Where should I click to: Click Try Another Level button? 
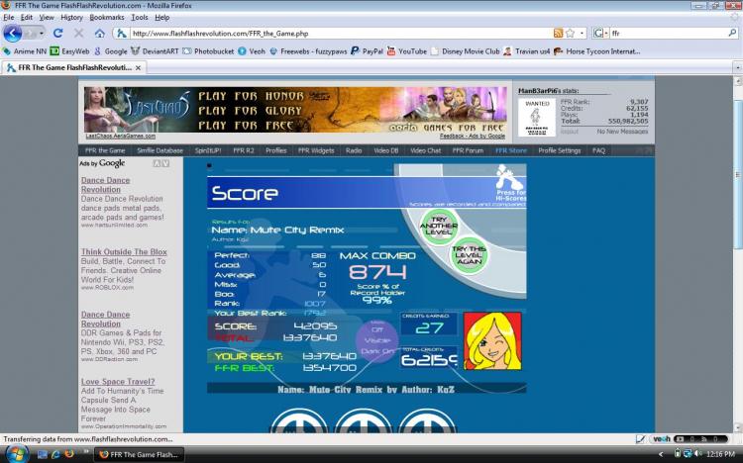tap(439, 227)
